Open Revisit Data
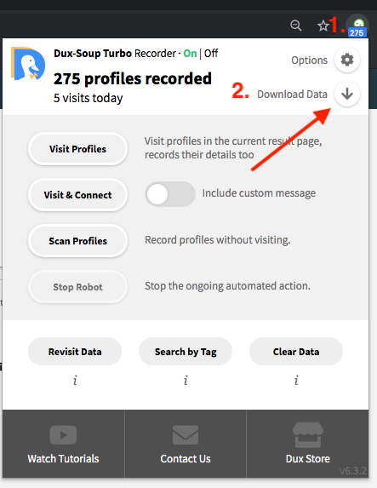Image resolution: width=377 pixels, height=488 pixels. 75,352
